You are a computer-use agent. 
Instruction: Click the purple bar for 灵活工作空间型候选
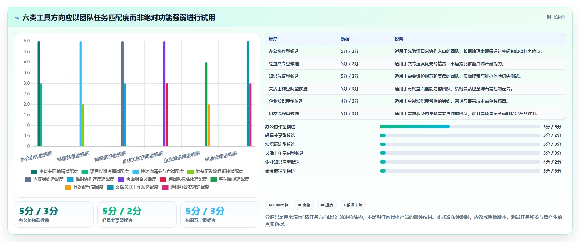coord(164,94)
